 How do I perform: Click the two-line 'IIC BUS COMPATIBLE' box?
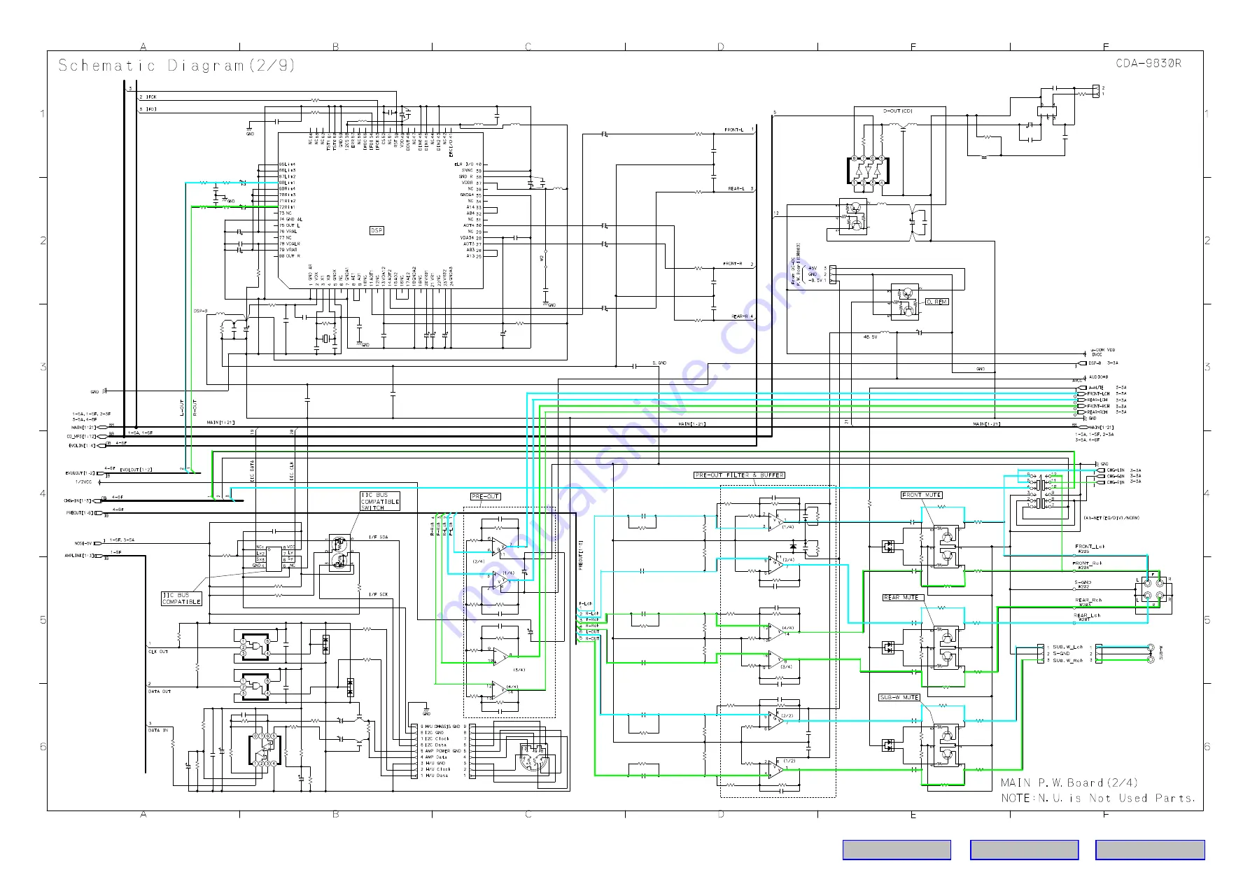point(182,598)
